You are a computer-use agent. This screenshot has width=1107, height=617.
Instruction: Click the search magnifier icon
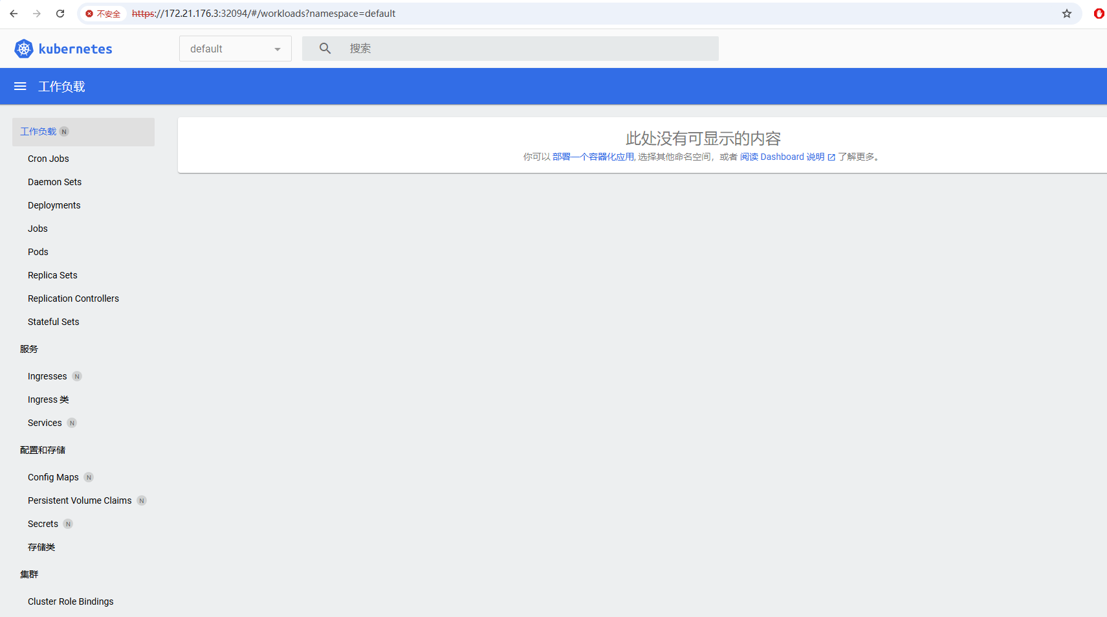(324, 48)
